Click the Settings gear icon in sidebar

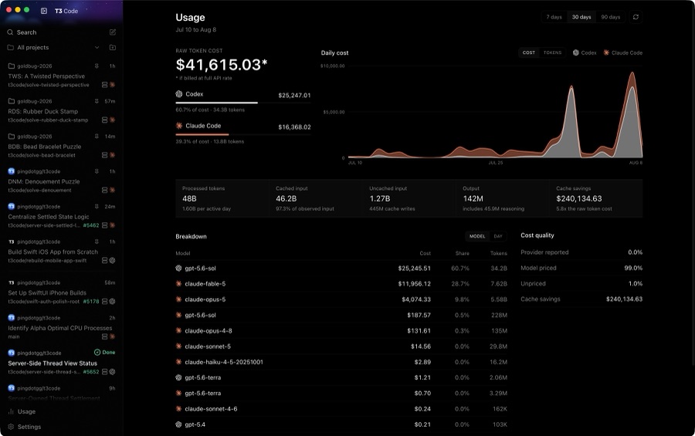point(11,427)
